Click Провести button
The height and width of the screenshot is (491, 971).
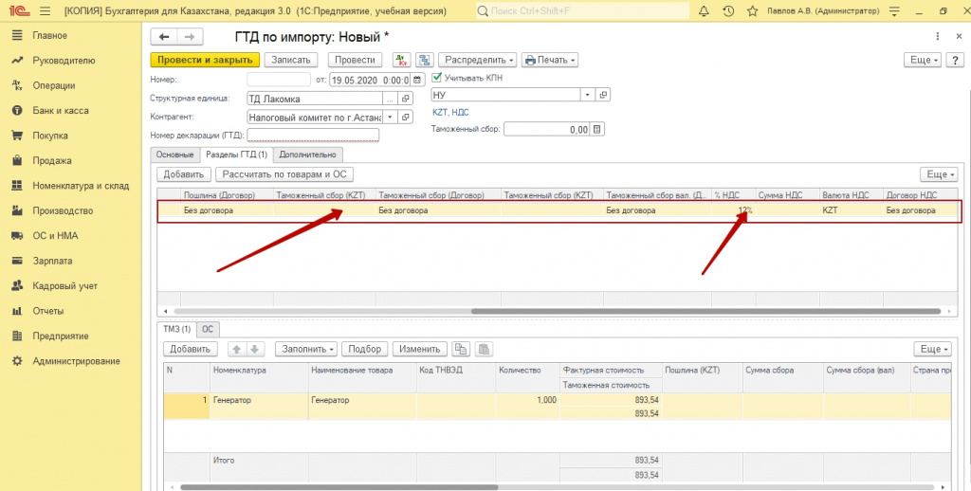pyautogui.click(x=355, y=60)
